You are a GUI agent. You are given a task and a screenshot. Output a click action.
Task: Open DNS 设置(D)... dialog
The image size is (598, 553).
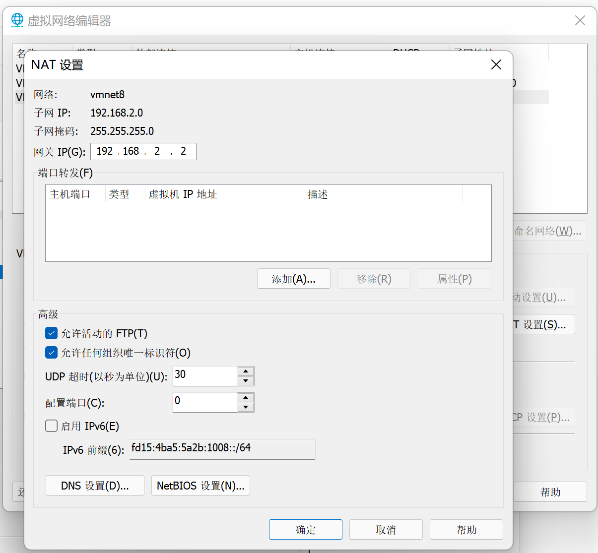[x=95, y=486]
